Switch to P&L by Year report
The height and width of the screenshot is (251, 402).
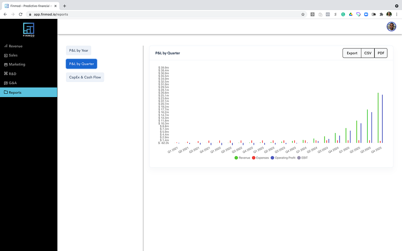tap(78, 51)
